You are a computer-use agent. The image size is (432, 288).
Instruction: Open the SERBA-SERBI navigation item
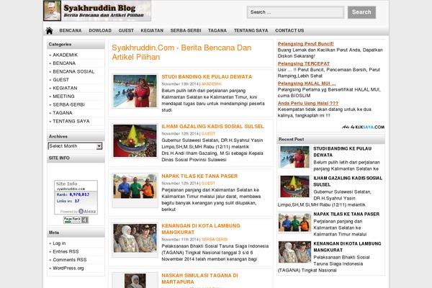[186, 30]
